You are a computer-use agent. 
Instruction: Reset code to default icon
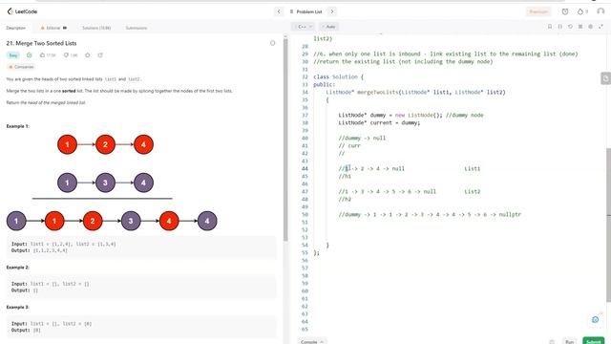pyautogui.click(x=570, y=27)
